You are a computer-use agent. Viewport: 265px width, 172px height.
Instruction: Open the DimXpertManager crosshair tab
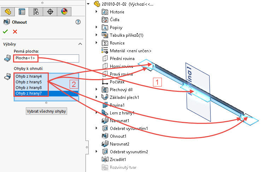click(50, 12)
